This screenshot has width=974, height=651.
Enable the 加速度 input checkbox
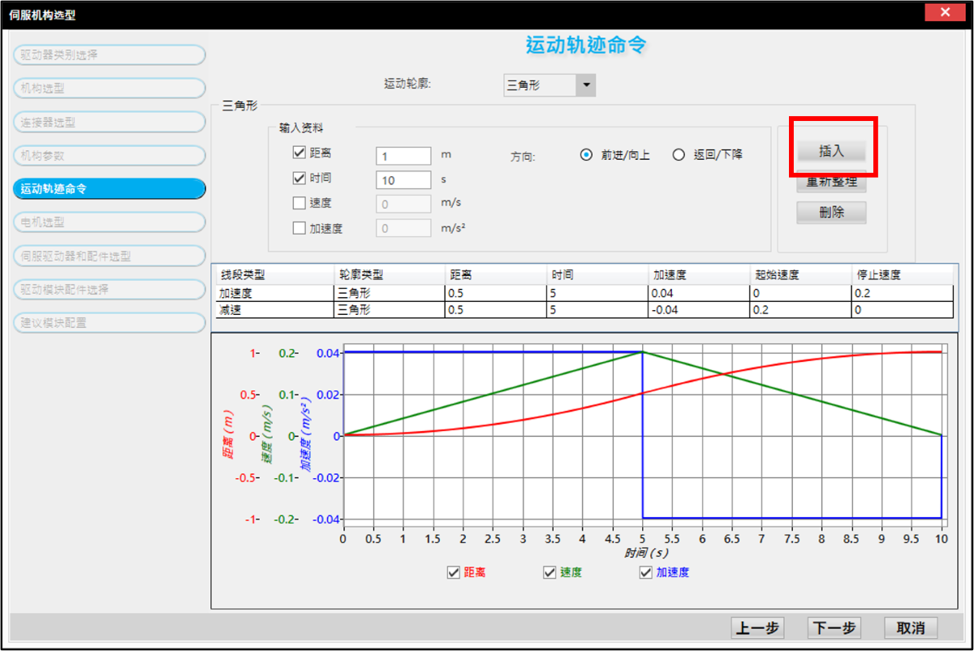point(298,228)
